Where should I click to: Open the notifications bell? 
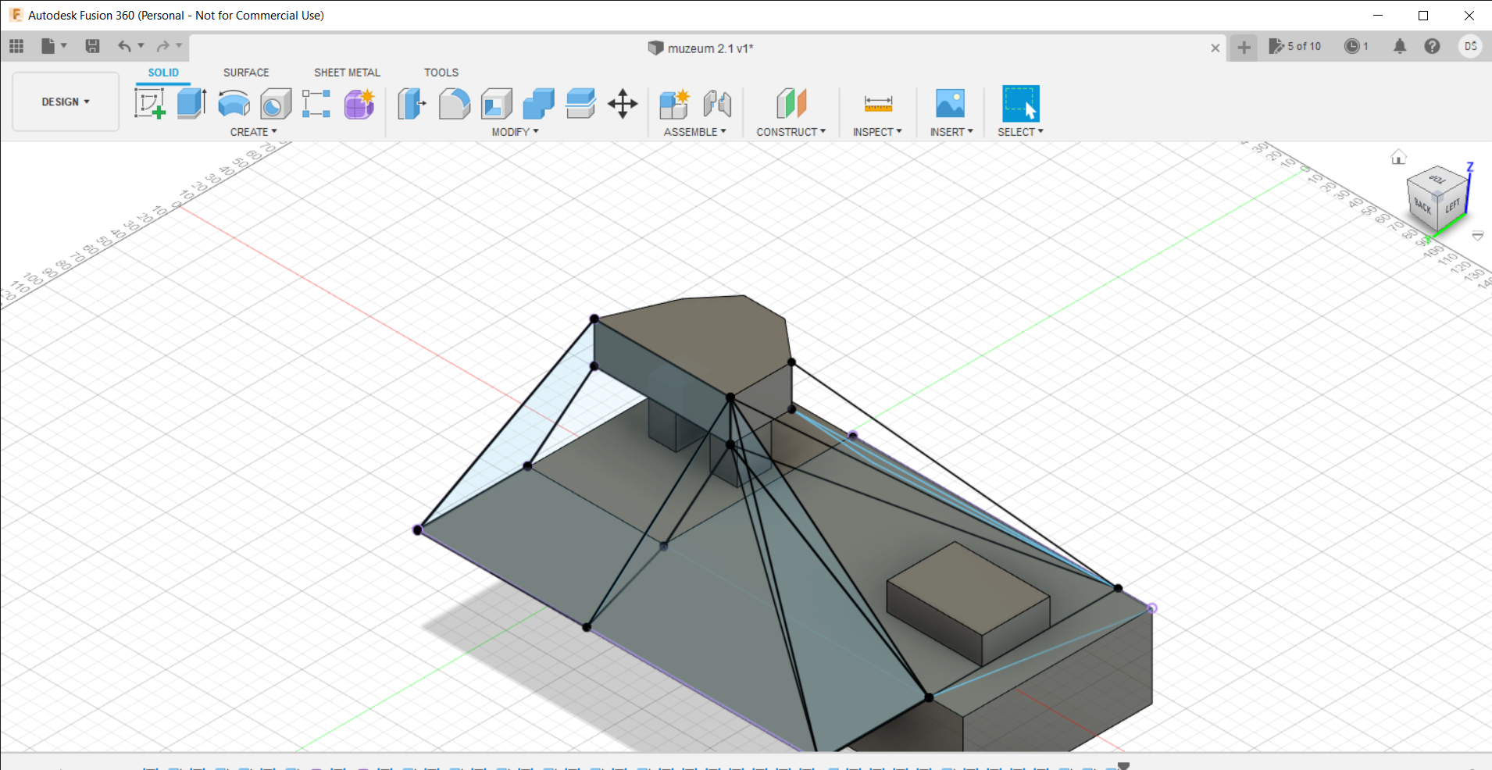[1400, 46]
